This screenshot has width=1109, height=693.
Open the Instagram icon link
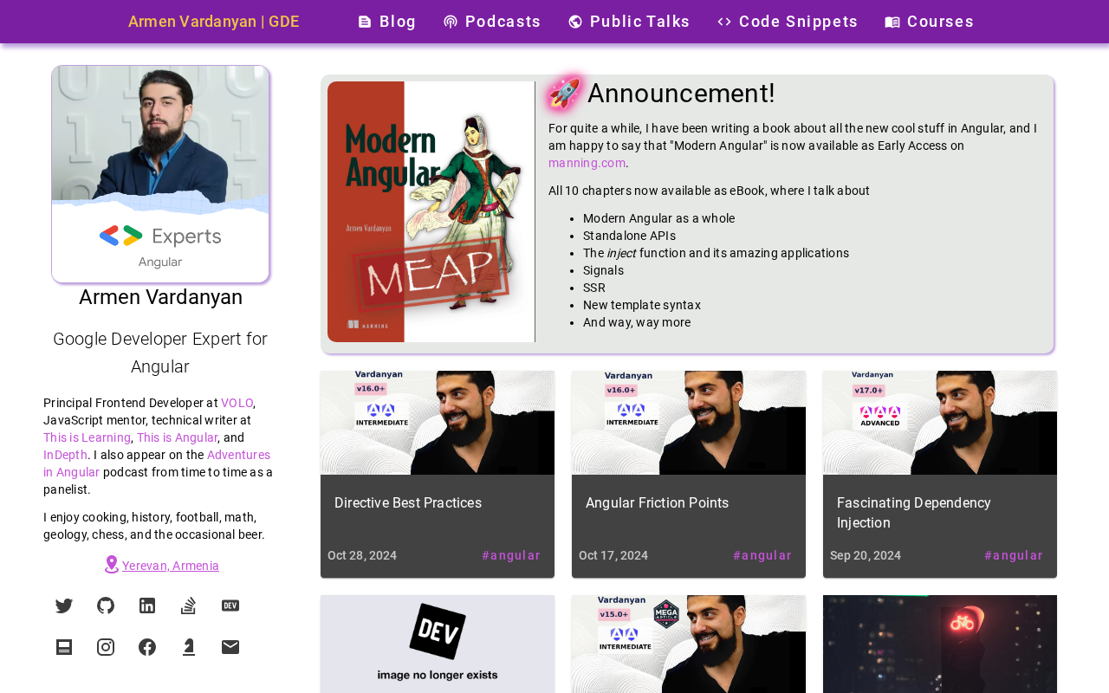tap(106, 647)
